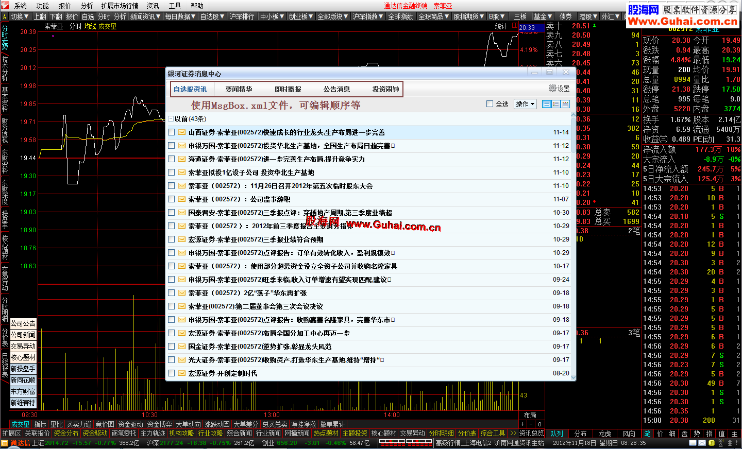Screen dimensions: 742x449
Task: Click envelope icon beside 山西证券 news row
Action: tap(182, 132)
